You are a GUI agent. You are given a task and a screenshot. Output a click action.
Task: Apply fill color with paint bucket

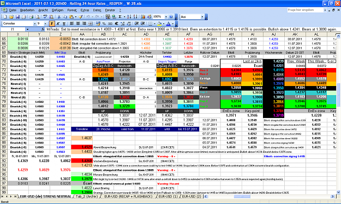point(159,23)
